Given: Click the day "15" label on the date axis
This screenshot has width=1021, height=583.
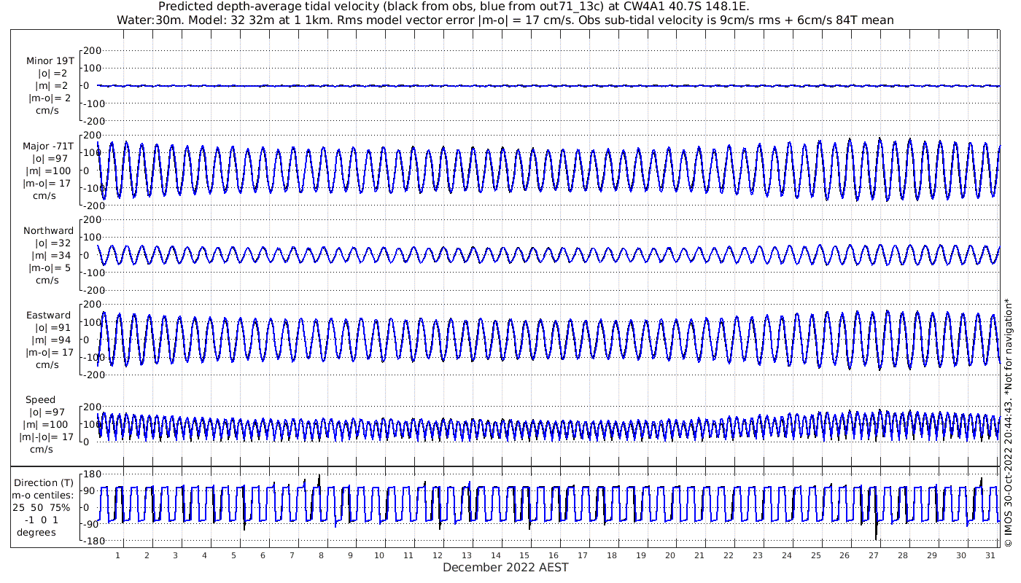Looking at the screenshot, I should [x=524, y=555].
